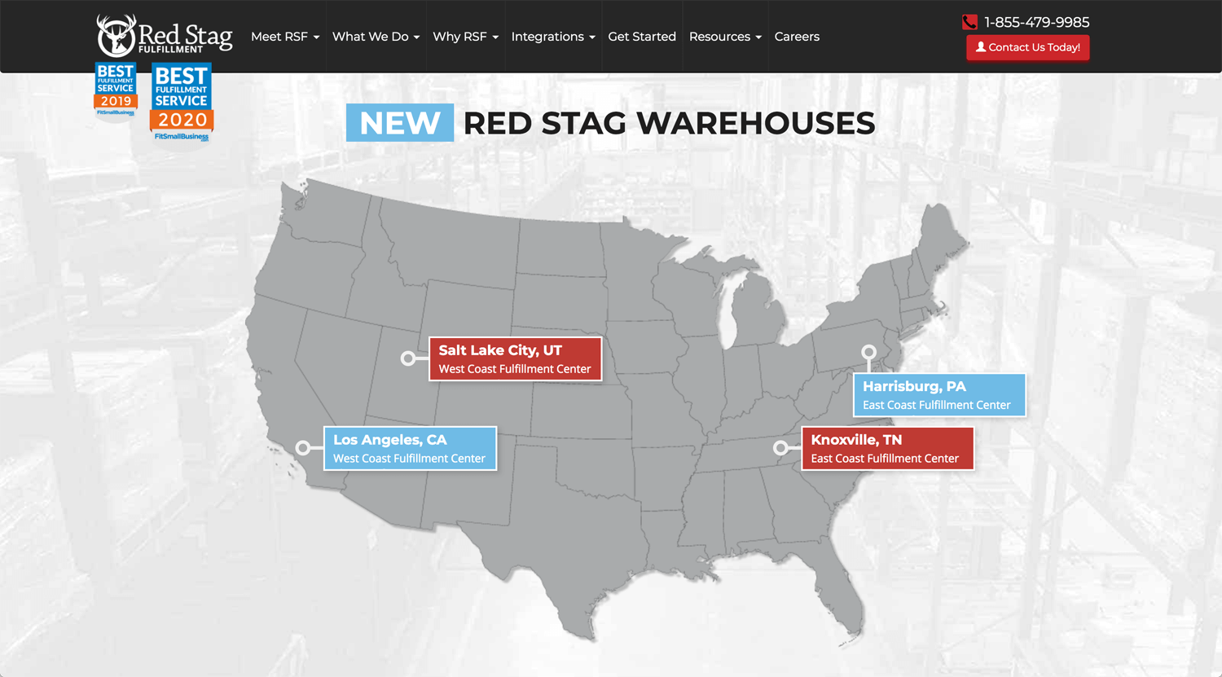Select the Salt Lake City map pin

(x=408, y=358)
